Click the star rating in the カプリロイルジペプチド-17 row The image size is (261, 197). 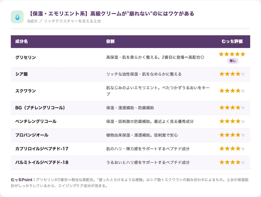coord(232,148)
